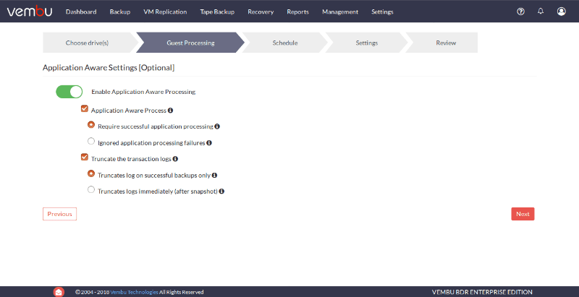Click info icon beside Truncates log on successful backups
Screen dimensions: 579x297
(x=214, y=175)
